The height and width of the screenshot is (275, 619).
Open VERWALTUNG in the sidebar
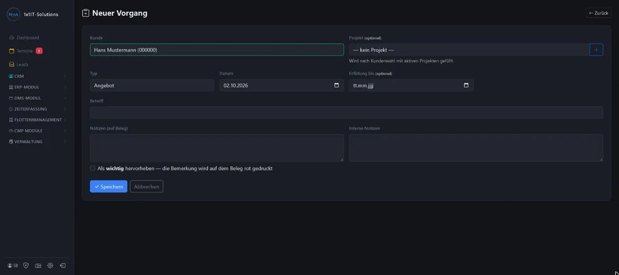click(x=28, y=142)
